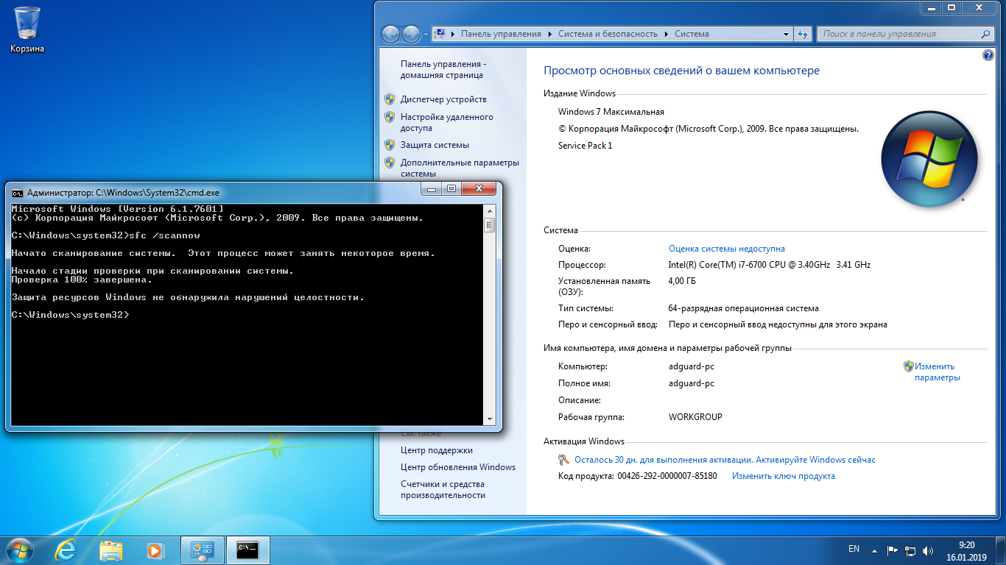The height and width of the screenshot is (565, 1006).
Task: Switch to Control Panel taskbar button
Action: point(203,550)
